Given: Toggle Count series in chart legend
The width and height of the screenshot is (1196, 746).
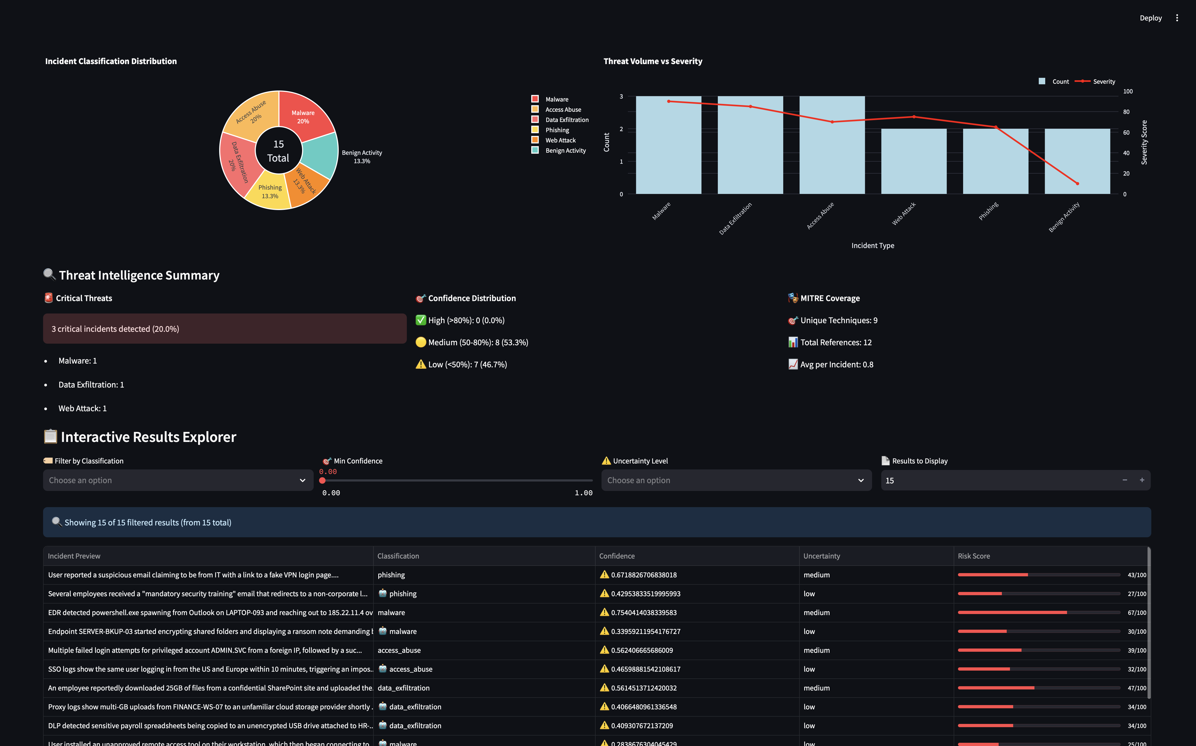Looking at the screenshot, I should 1060,81.
